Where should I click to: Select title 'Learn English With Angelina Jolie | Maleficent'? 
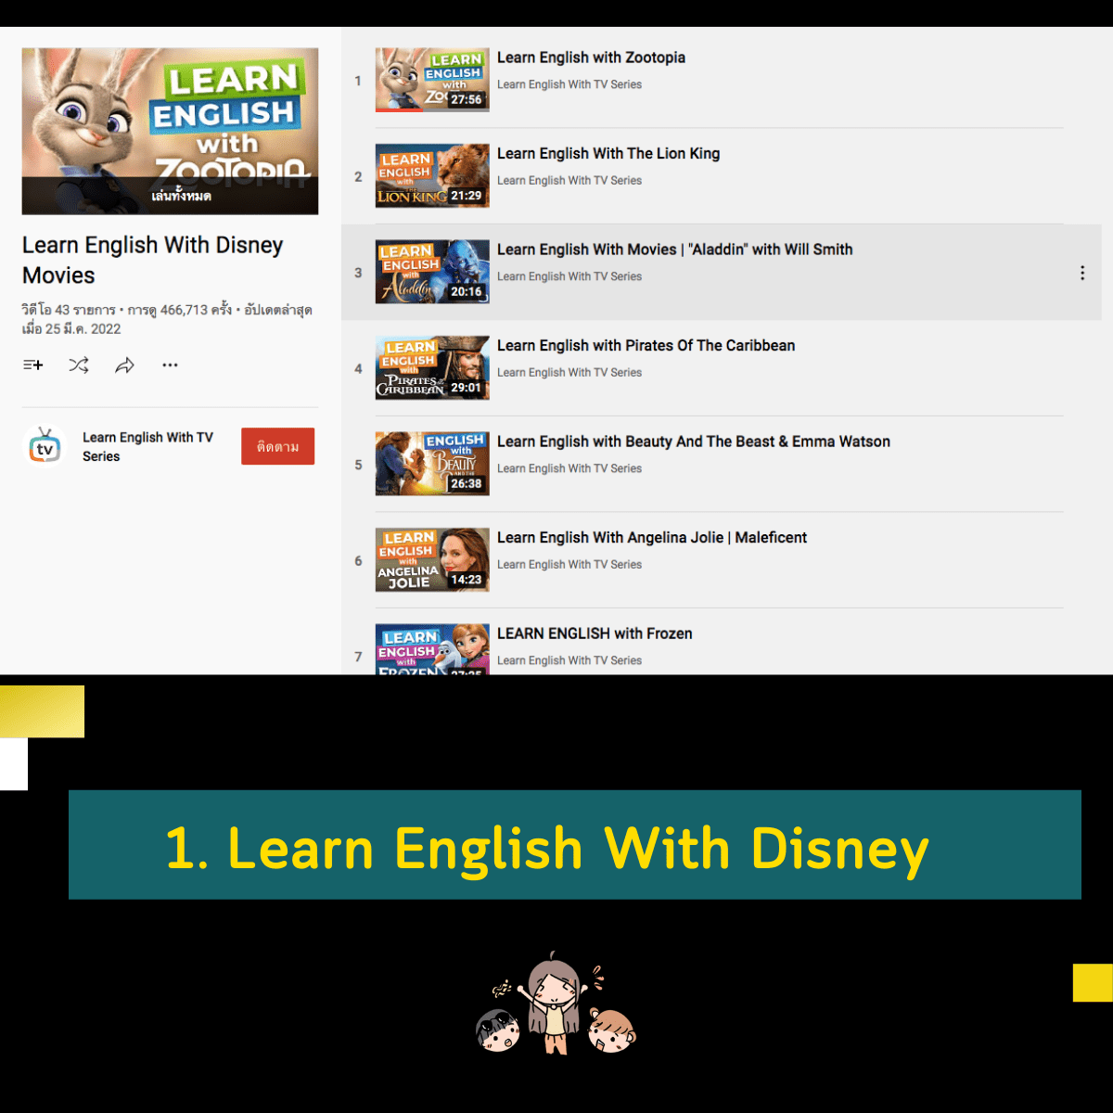click(x=652, y=538)
